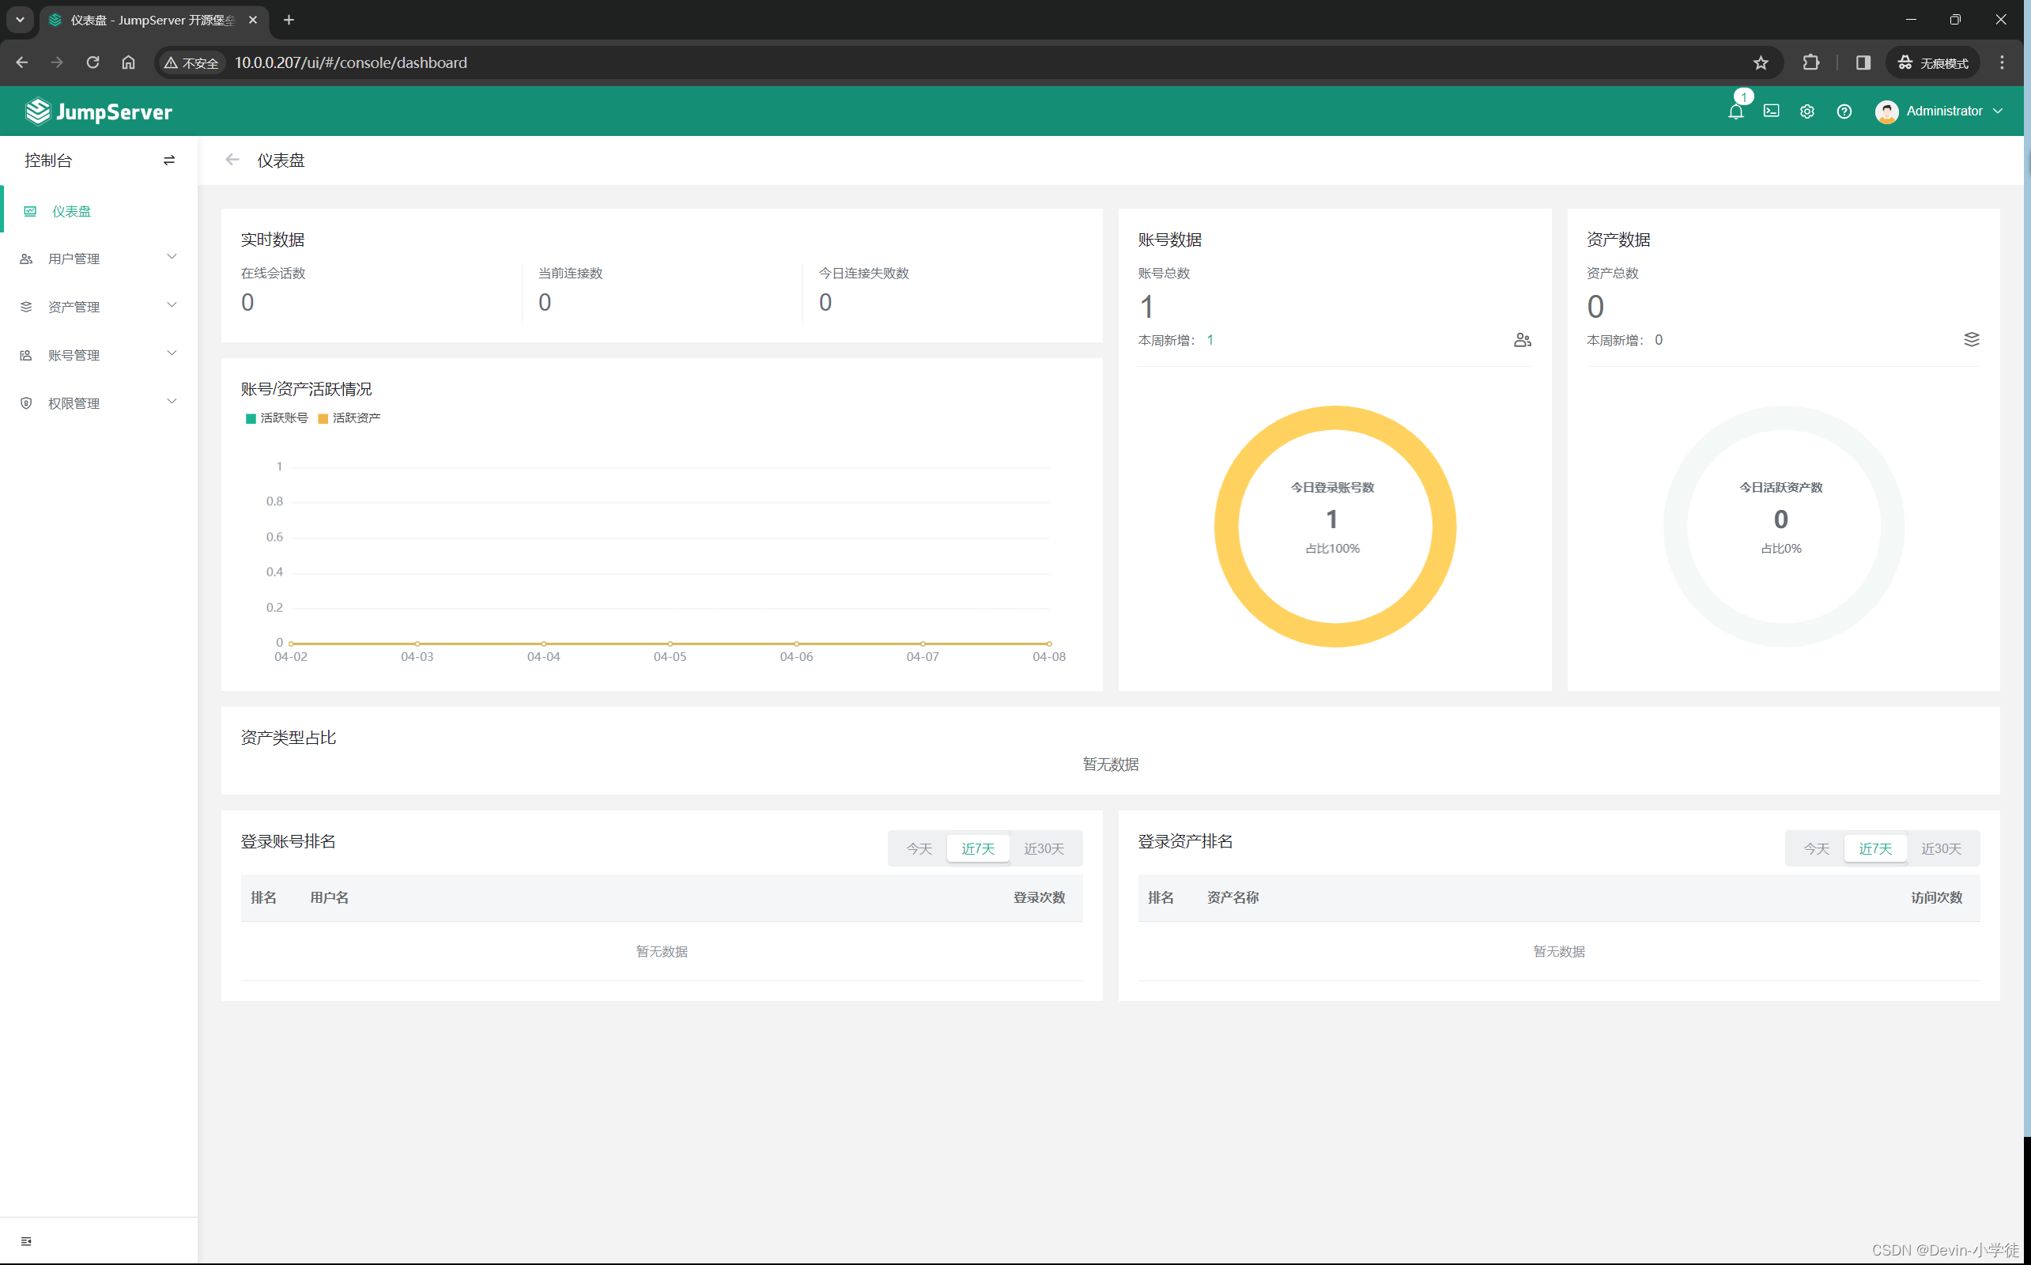
Task: Collapse the sidebar using bottom menu icon
Action: [26, 1240]
